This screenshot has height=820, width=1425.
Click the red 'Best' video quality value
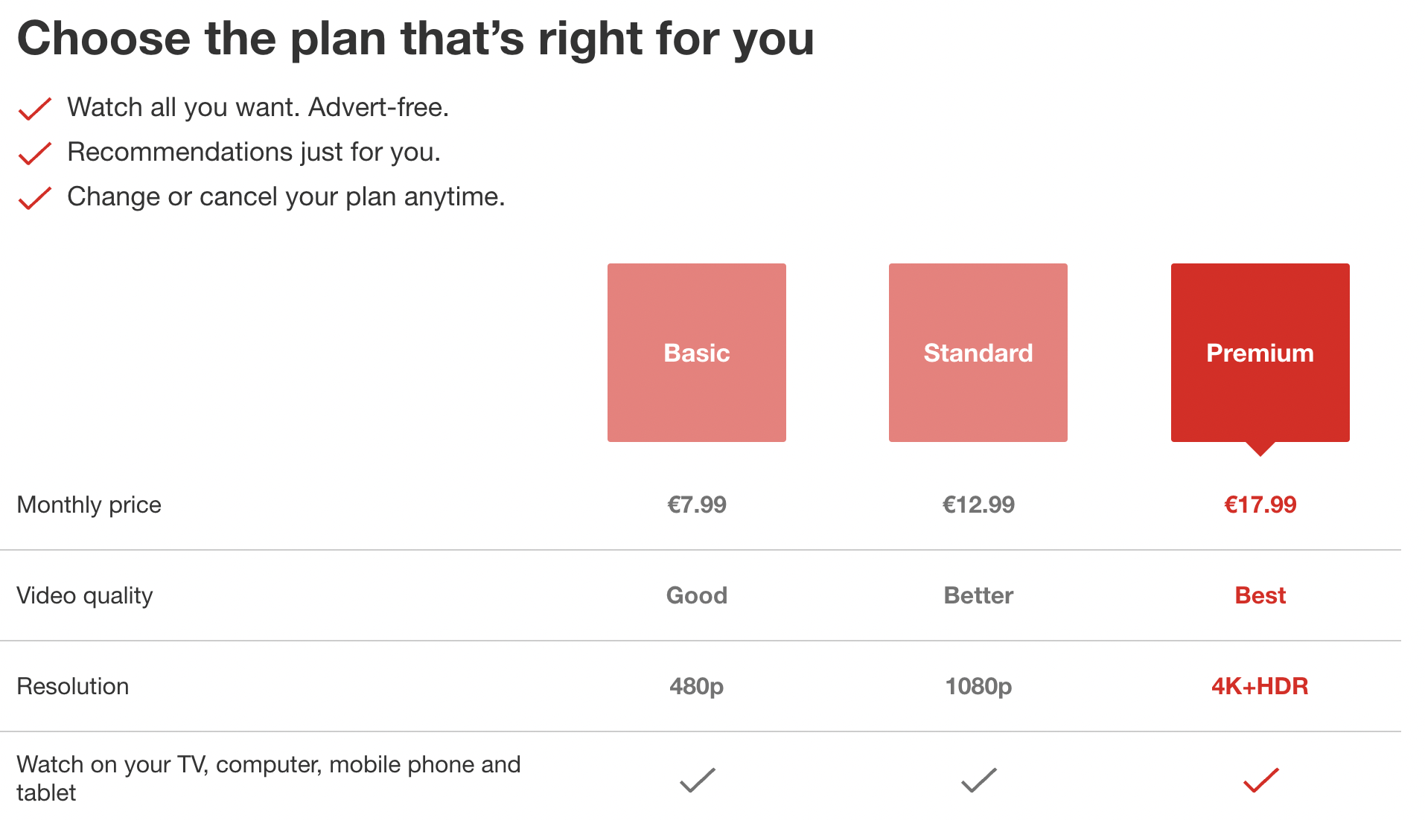tap(1260, 595)
